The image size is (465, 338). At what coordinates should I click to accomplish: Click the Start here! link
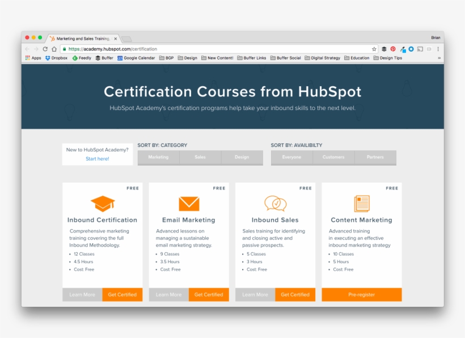click(98, 159)
